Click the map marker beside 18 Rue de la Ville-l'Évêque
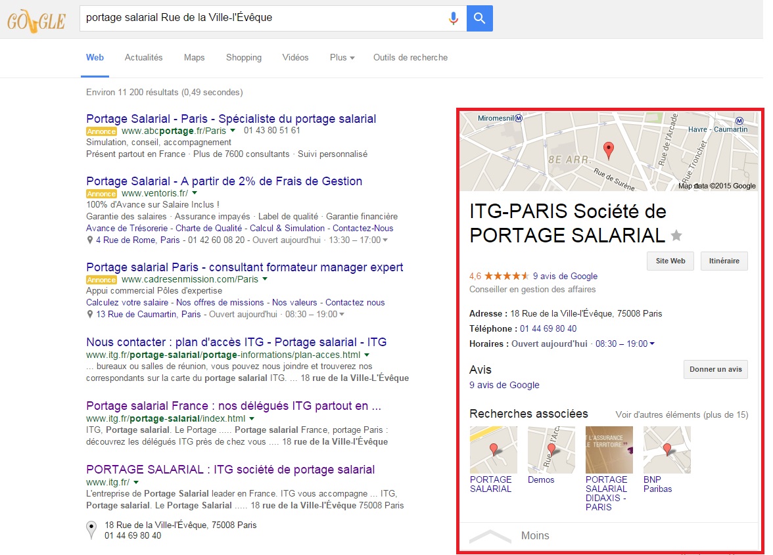Image resolution: width=773 pixels, height=555 pixels. (x=91, y=530)
